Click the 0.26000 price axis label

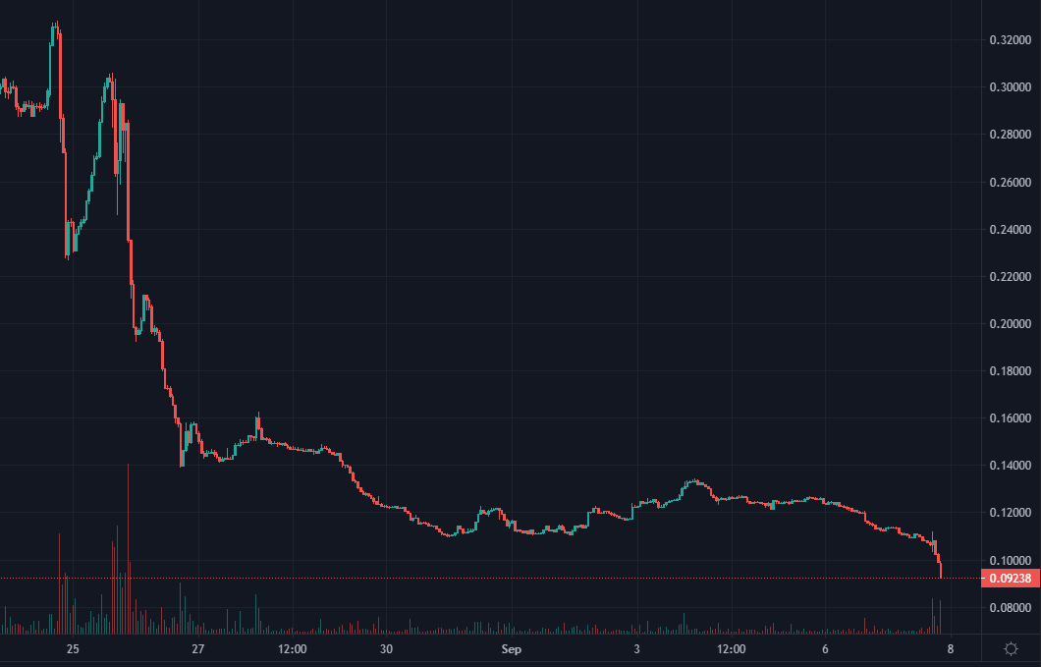[x=1011, y=182]
